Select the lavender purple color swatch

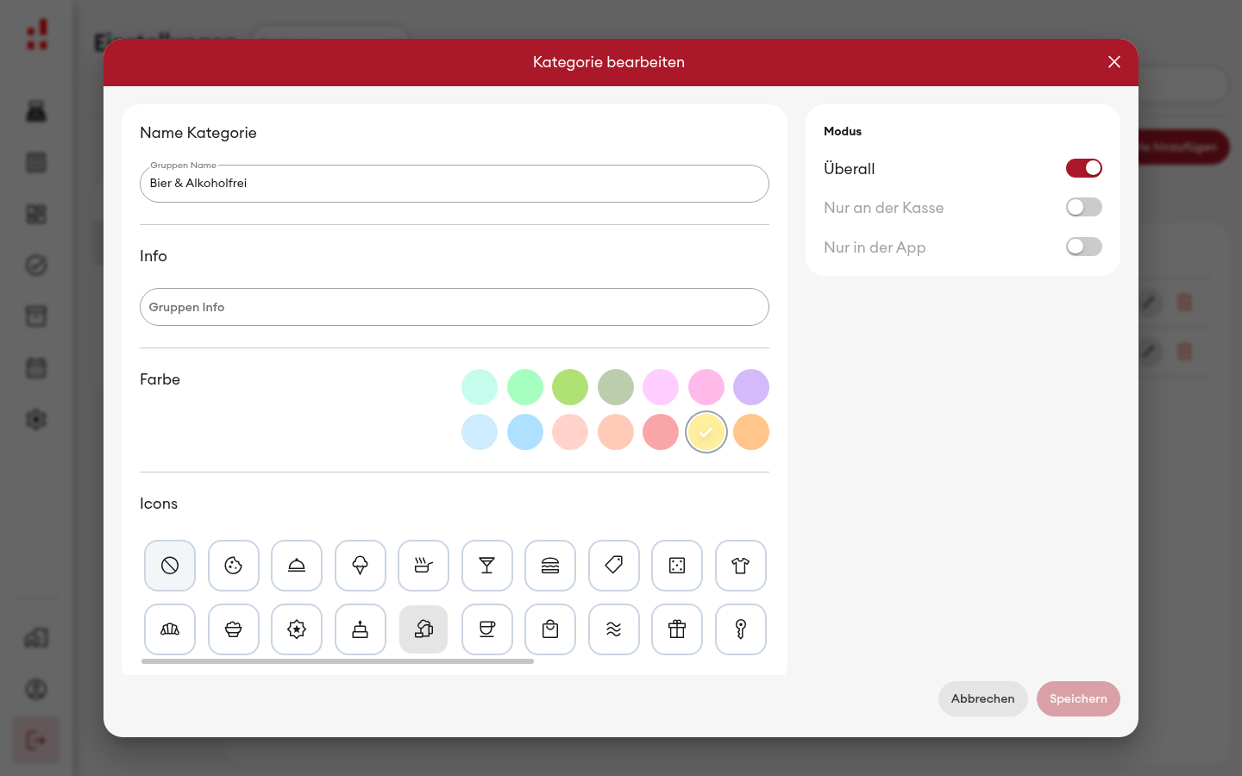click(x=751, y=387)
